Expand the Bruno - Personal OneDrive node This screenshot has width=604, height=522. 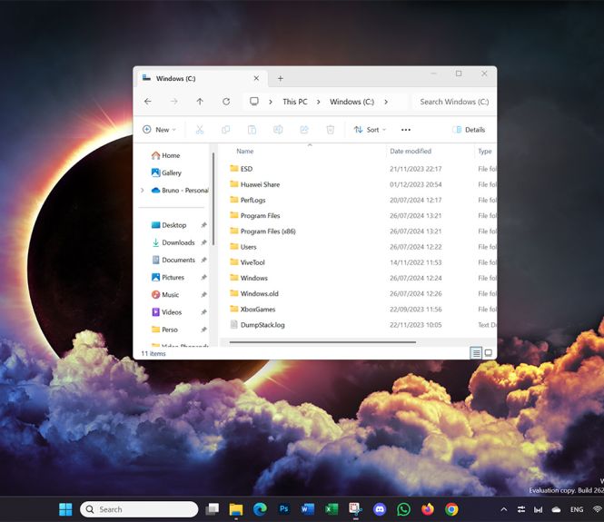point(142,190)
